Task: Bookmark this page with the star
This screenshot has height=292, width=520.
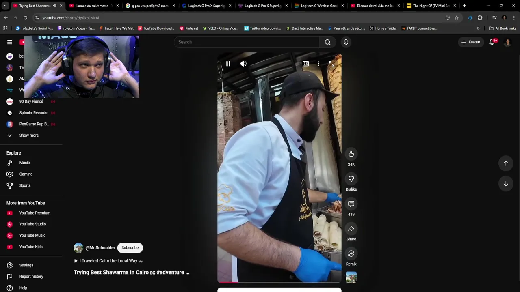Action: (x=457, y=18)
